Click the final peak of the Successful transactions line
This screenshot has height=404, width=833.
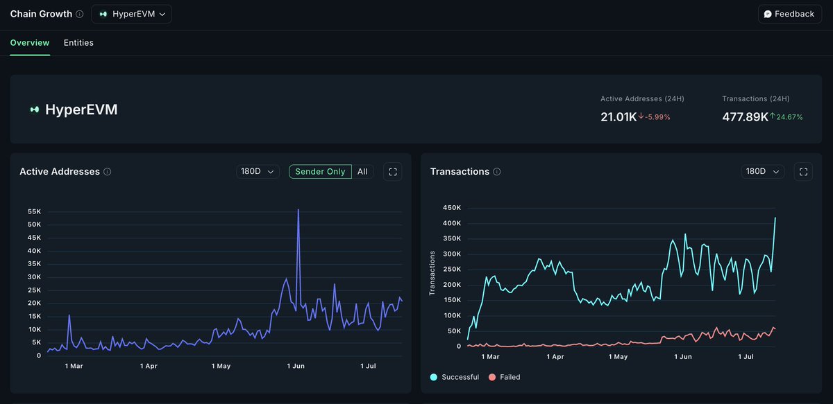[x=775, y=218]
